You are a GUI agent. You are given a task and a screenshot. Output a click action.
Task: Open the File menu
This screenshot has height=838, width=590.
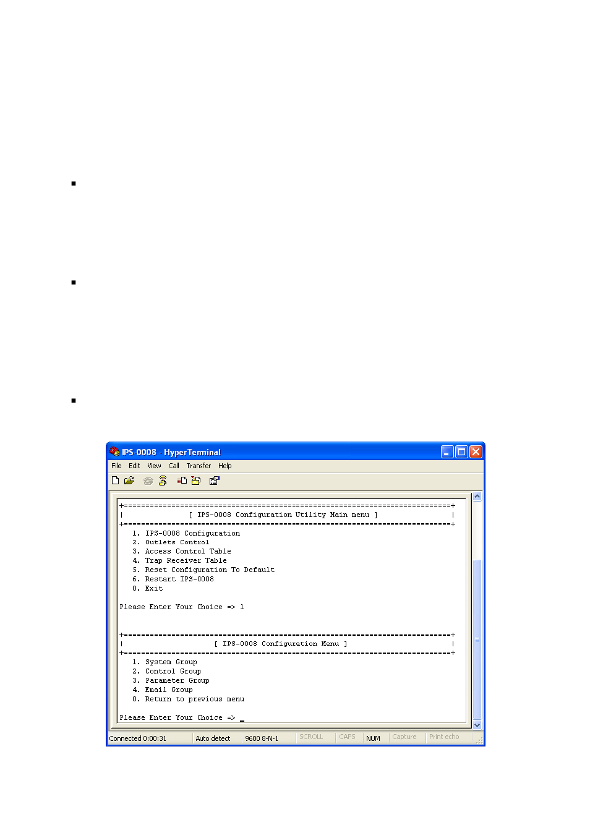click(116, 466)
